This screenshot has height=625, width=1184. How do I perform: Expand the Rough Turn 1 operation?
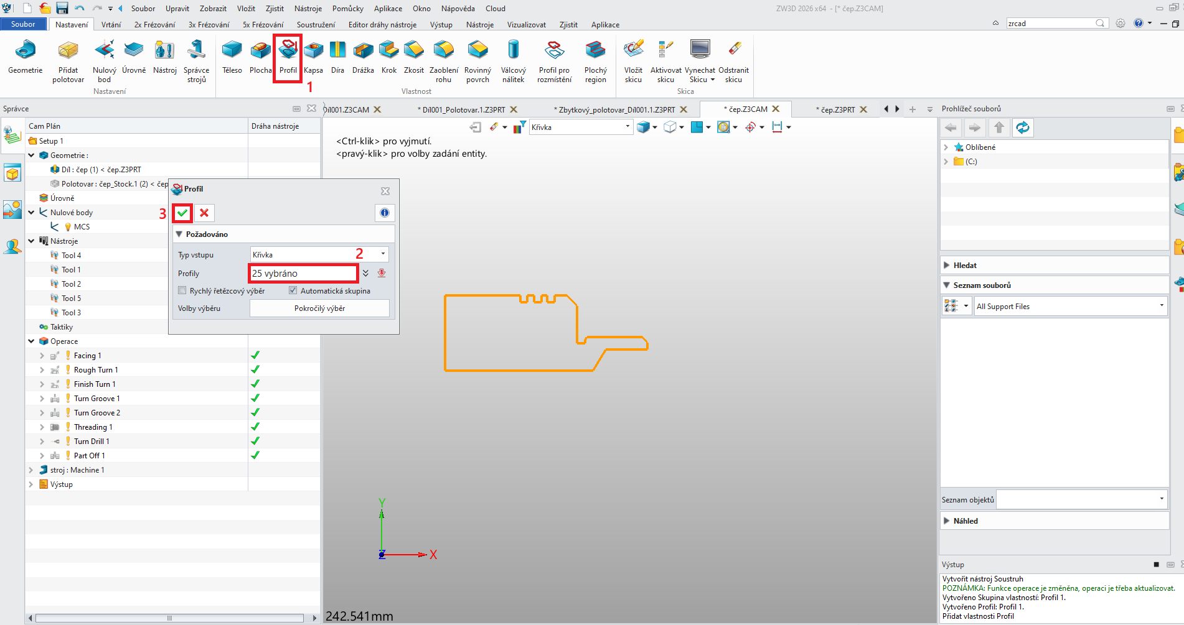click(42, 370)
